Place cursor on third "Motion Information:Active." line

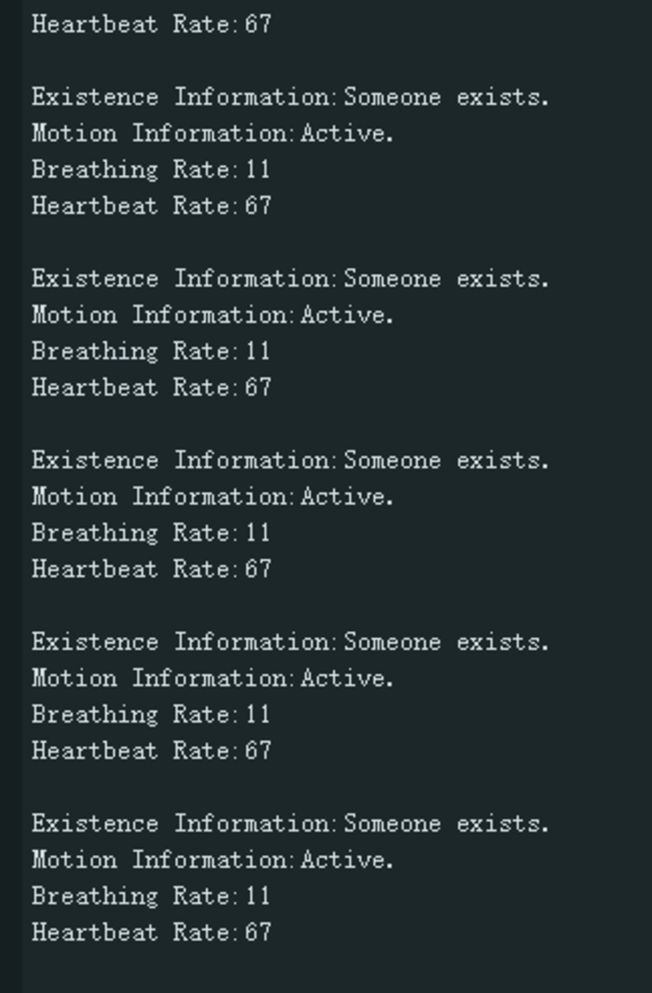(x=213, y=496)
